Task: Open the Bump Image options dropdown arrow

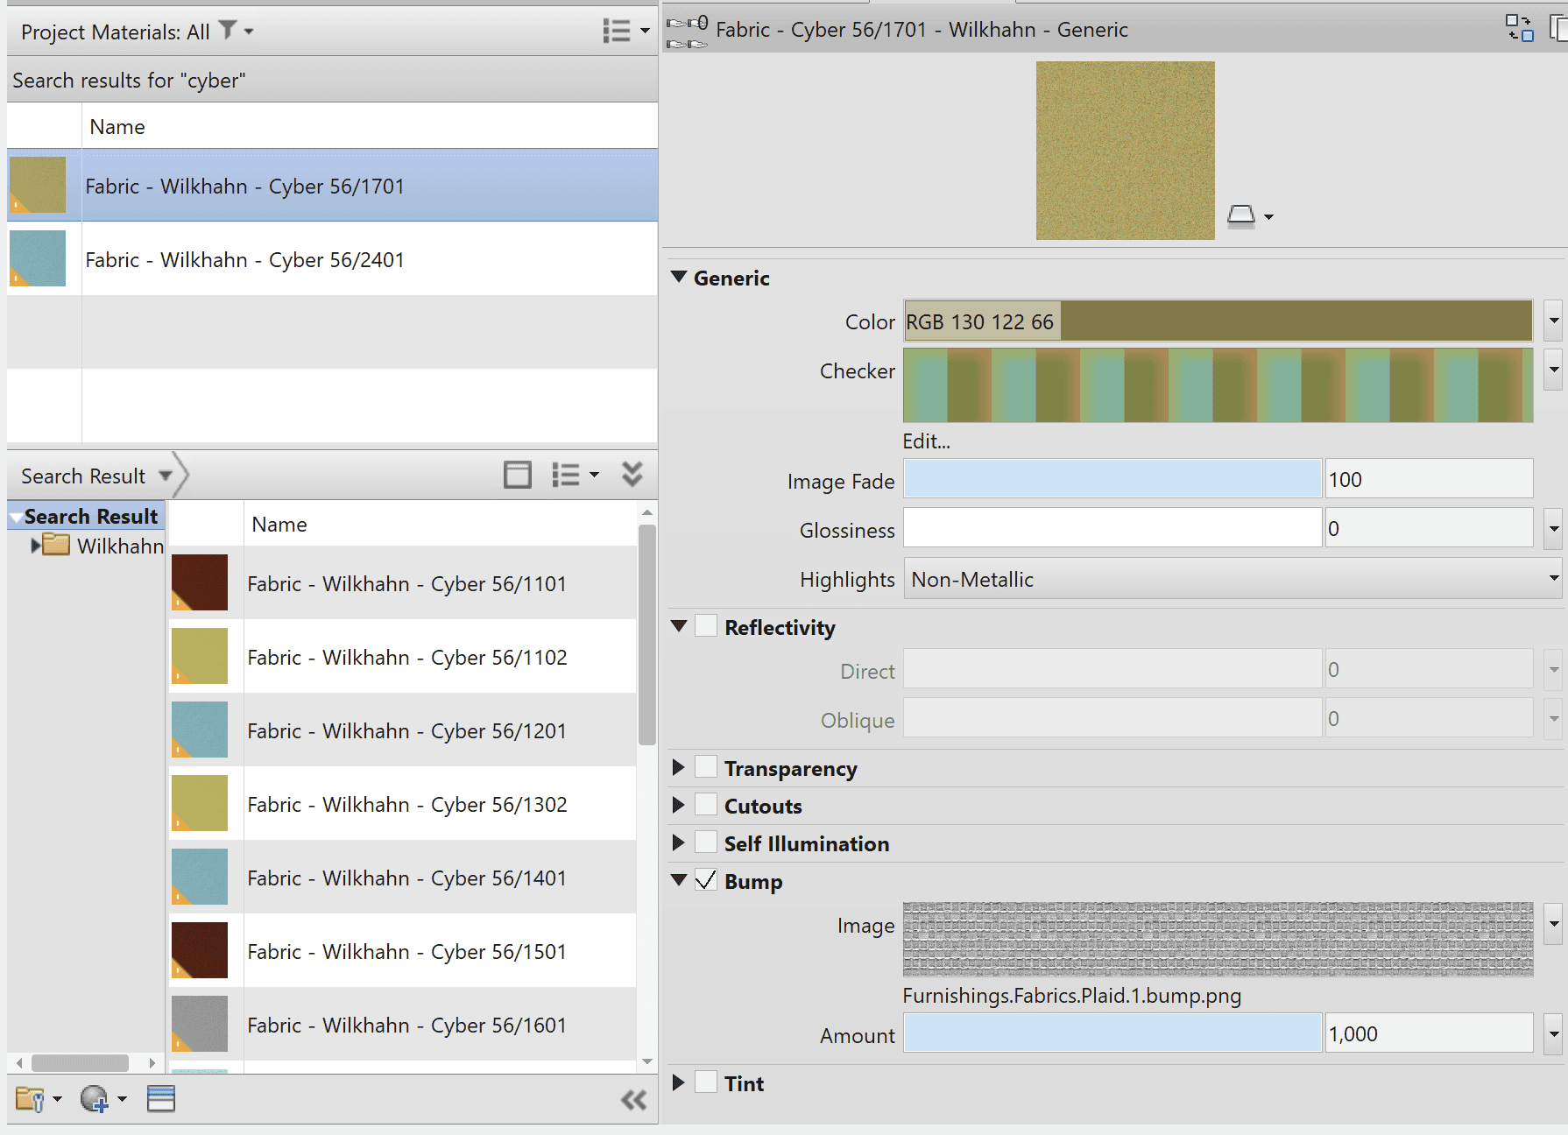Action: [1553, 924]
